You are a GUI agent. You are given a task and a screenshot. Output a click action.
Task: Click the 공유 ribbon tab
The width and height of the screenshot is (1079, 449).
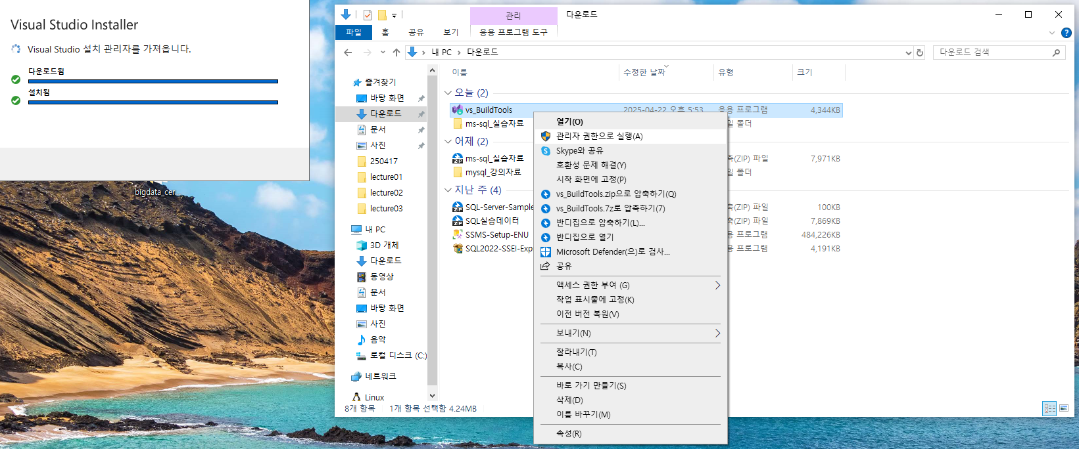coord(416,32)
